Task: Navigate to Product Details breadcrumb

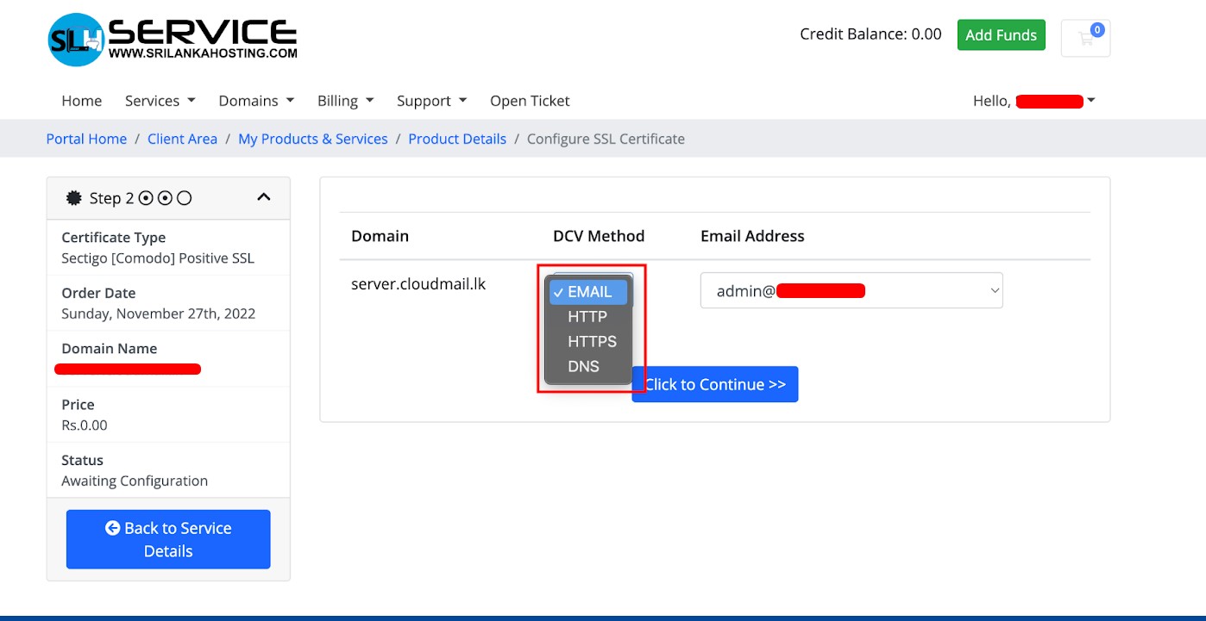Action: 457,139
